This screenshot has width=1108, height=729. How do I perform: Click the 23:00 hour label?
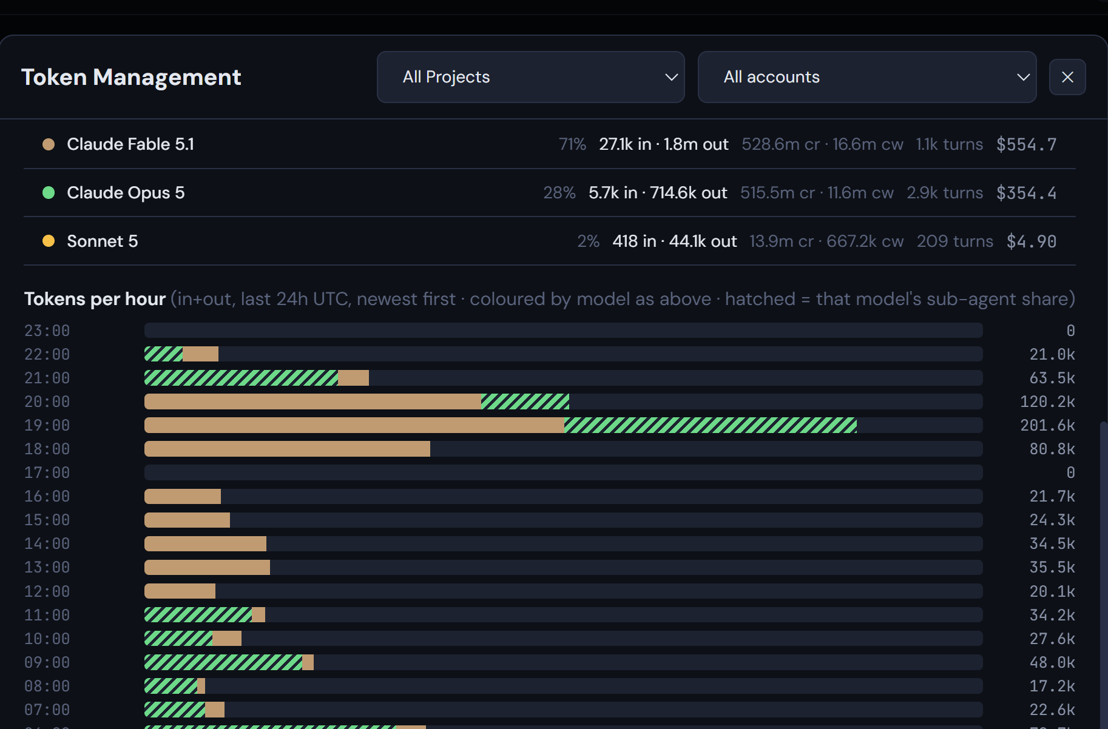pos(47,331)
